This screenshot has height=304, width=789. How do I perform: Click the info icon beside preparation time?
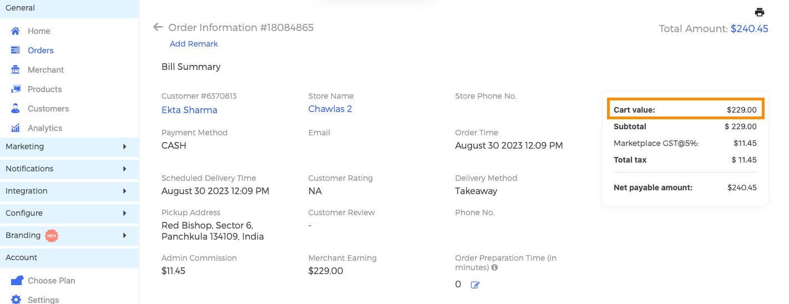click(494, 267)
